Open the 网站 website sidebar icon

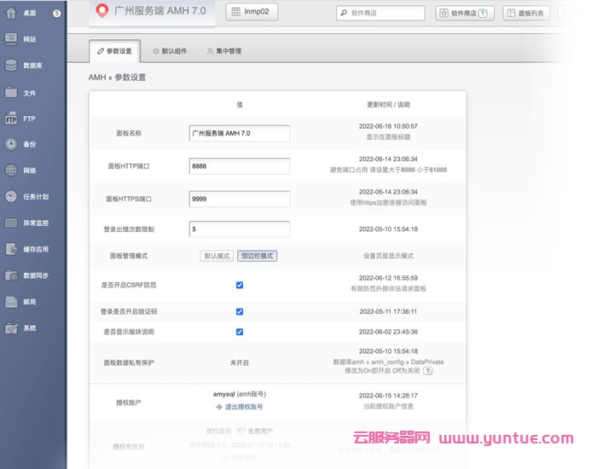coord(12,39)
